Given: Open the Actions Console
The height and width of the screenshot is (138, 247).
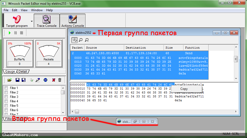Looking at the screenshot, I should pos(73,21).
